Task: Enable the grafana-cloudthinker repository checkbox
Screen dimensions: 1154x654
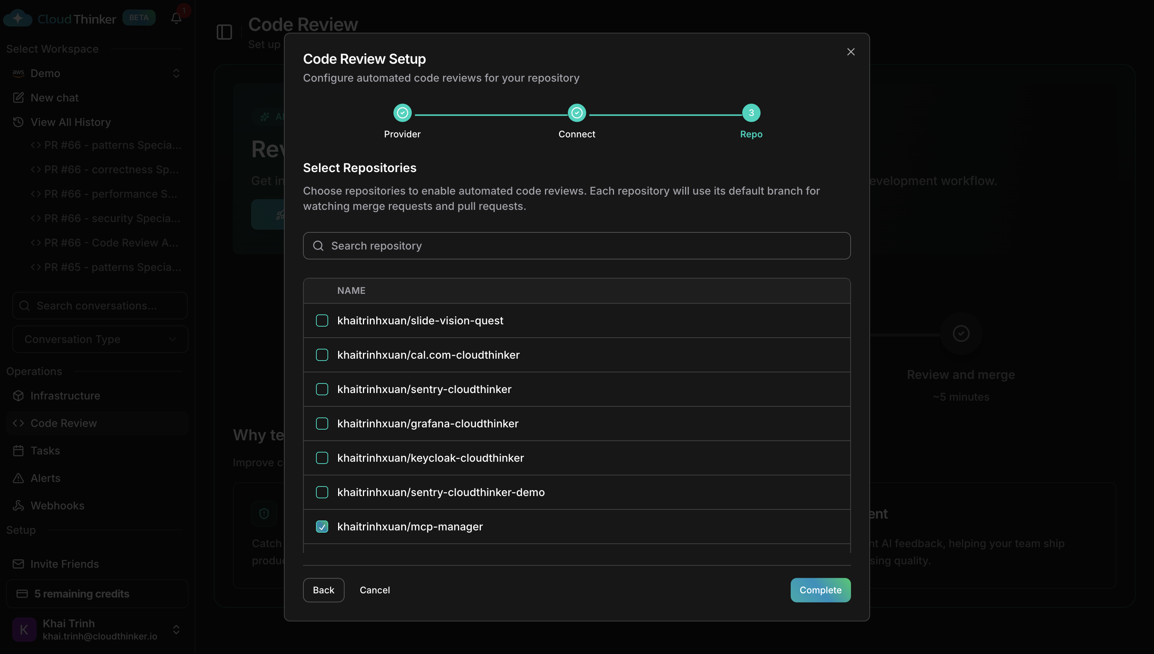Action: pos(322,424)
